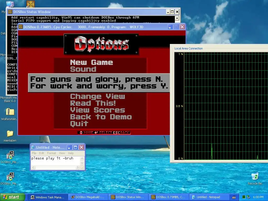This screenshot has height=201, width=268.
Task: Select Change View in Wolf3D menu
Action: 97,97
